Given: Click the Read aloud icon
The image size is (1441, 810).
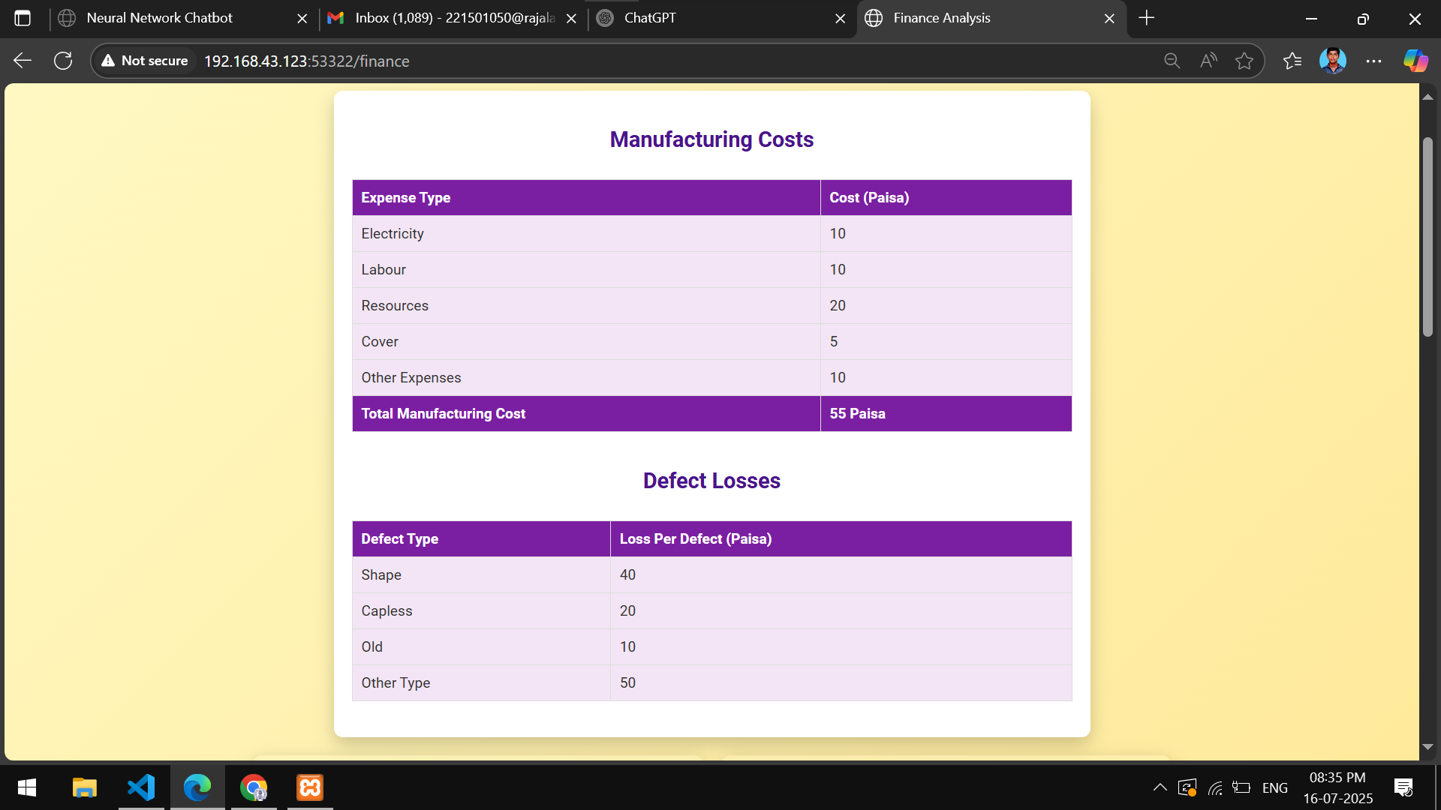Looking at the screenshot, I should pos(1208,61).
